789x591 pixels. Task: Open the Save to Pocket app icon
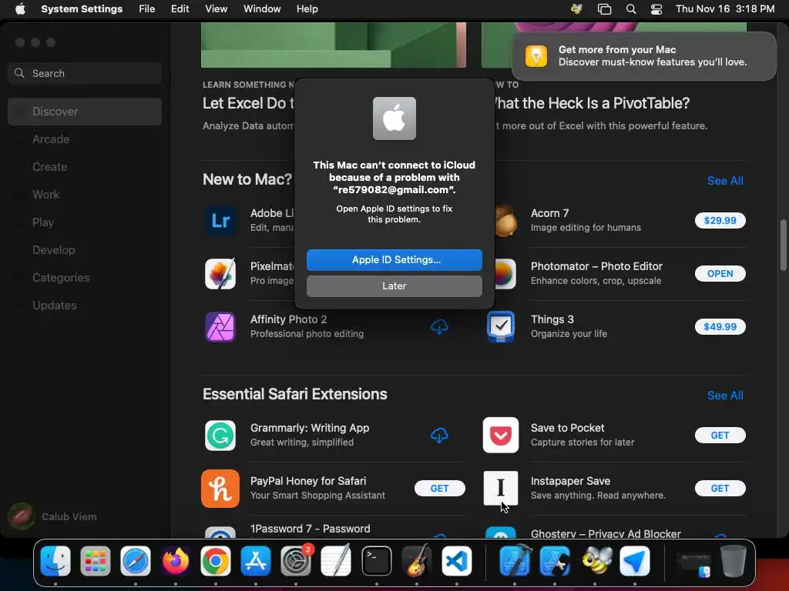[x=501, y=436]
